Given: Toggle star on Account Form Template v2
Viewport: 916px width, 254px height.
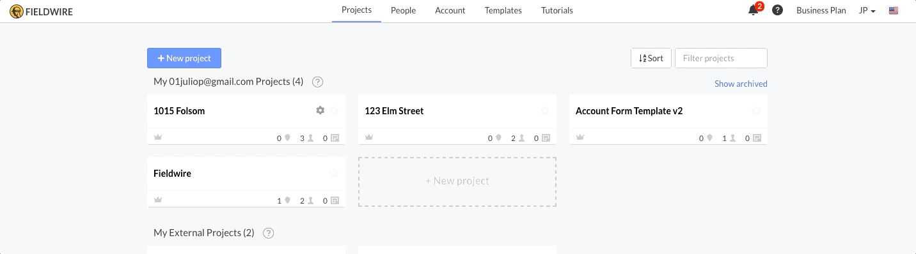Looking at the screenshot, I should [756, 110].
